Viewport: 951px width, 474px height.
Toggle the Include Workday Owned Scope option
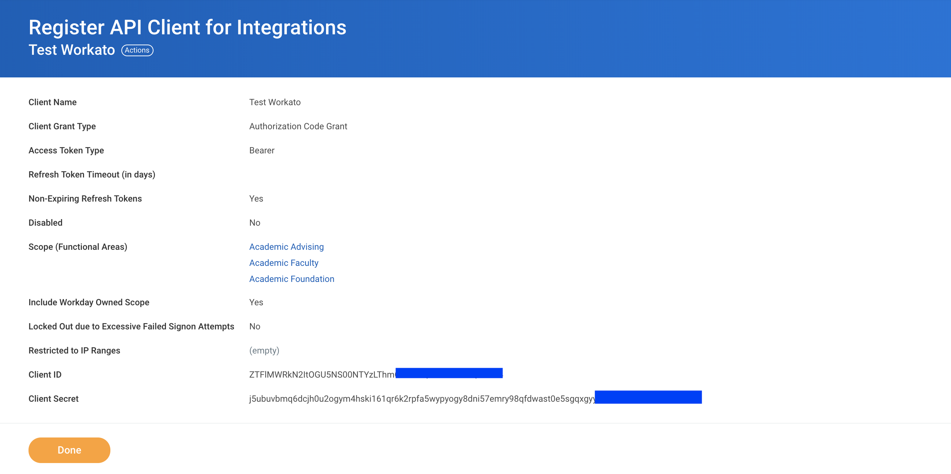(255, 302)
